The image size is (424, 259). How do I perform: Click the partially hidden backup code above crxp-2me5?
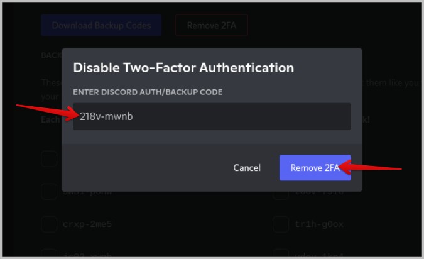pos(87,192)
